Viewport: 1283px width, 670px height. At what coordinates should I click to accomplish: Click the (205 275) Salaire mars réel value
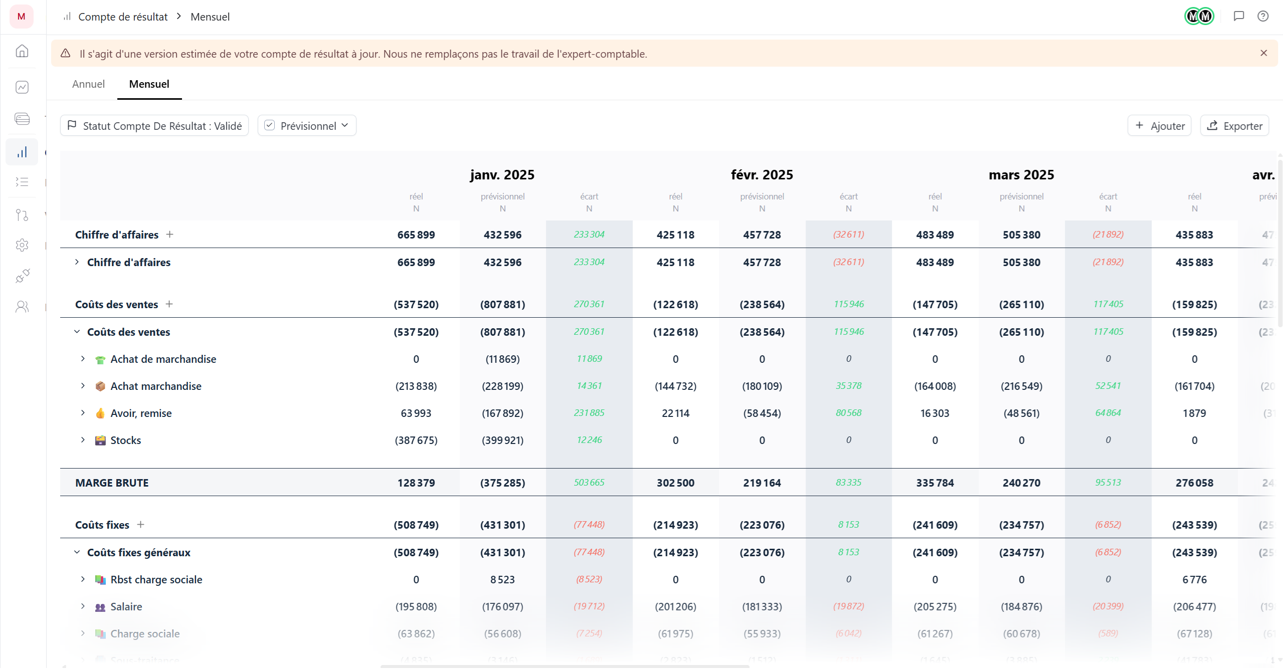(935, 607)
